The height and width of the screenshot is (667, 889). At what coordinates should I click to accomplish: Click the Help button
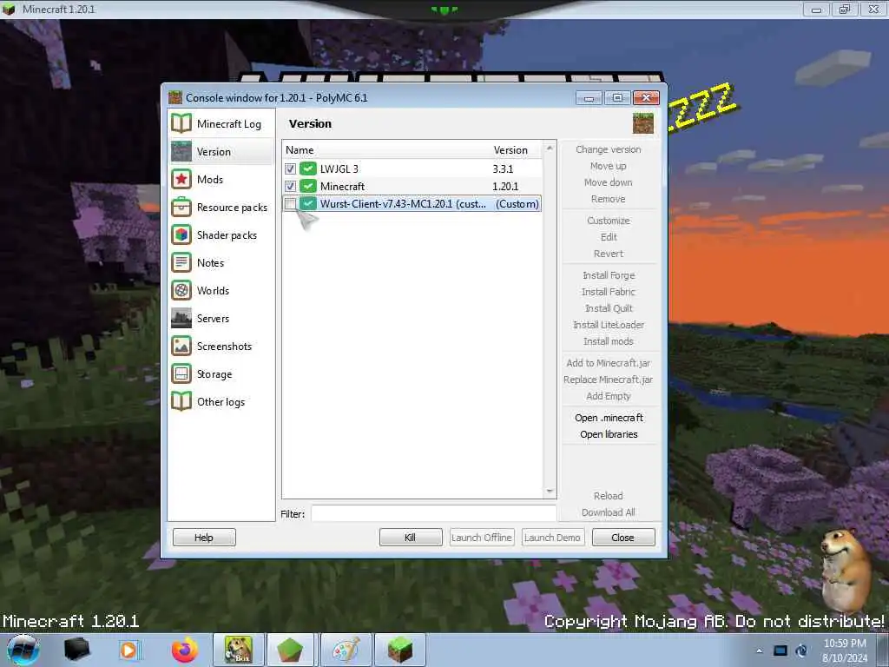pos(204,537)
